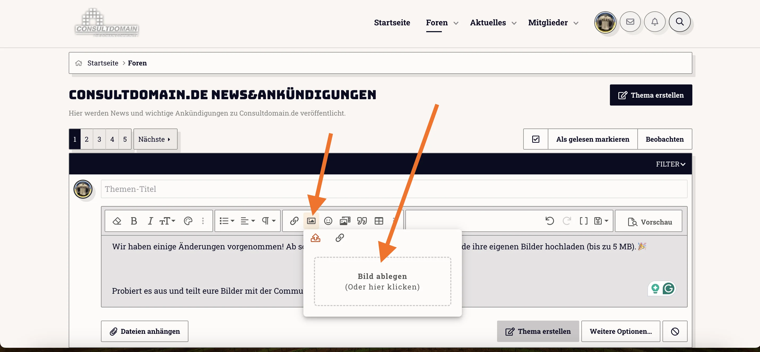
Task: Click the search magnifier icon
Action: pyautogui.click(x=680, y=22)
